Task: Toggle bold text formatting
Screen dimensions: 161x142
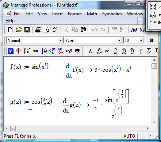Action: click(x=152, y=40)
